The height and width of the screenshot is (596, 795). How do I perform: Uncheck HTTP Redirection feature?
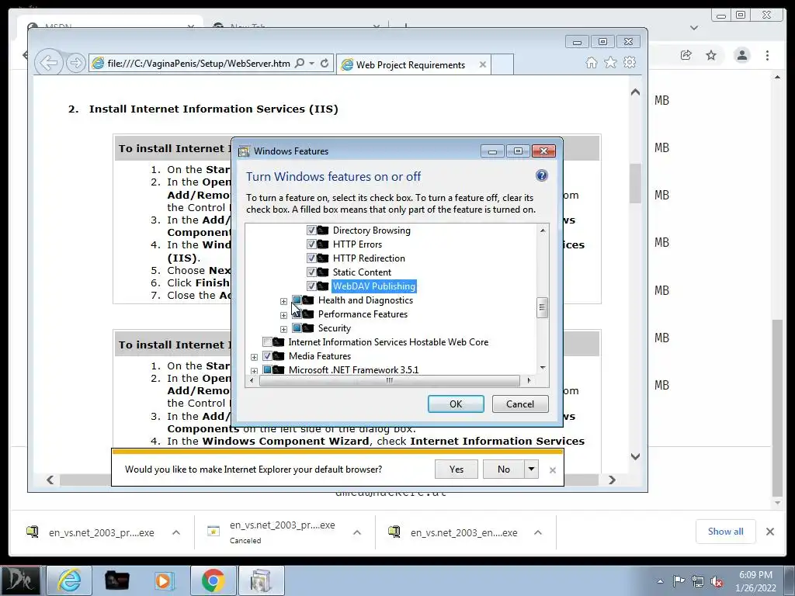[311, 258]
